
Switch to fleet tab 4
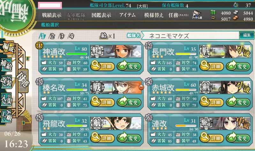coord(71,36)
